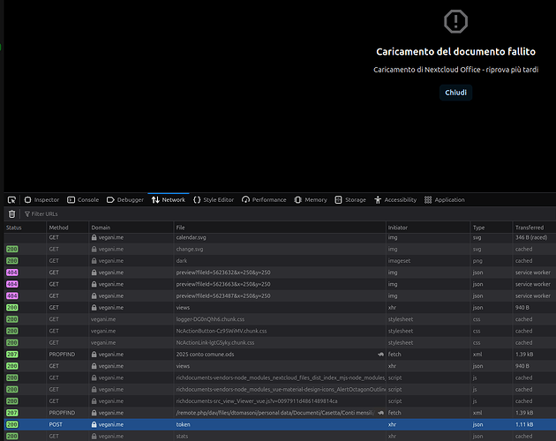
Task: Select the /remote.php/dav/files PROPFIND request
Action: [280, 413]
